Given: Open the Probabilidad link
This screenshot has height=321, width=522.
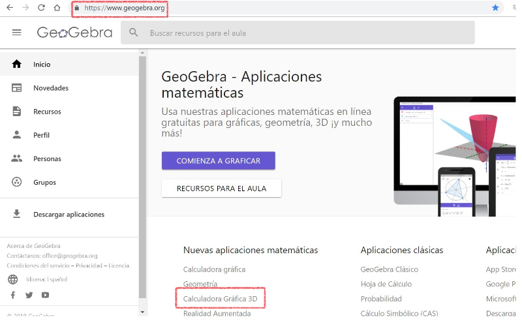Looking at the screenshot, I should pyautogui.click(x=381, y=299).
